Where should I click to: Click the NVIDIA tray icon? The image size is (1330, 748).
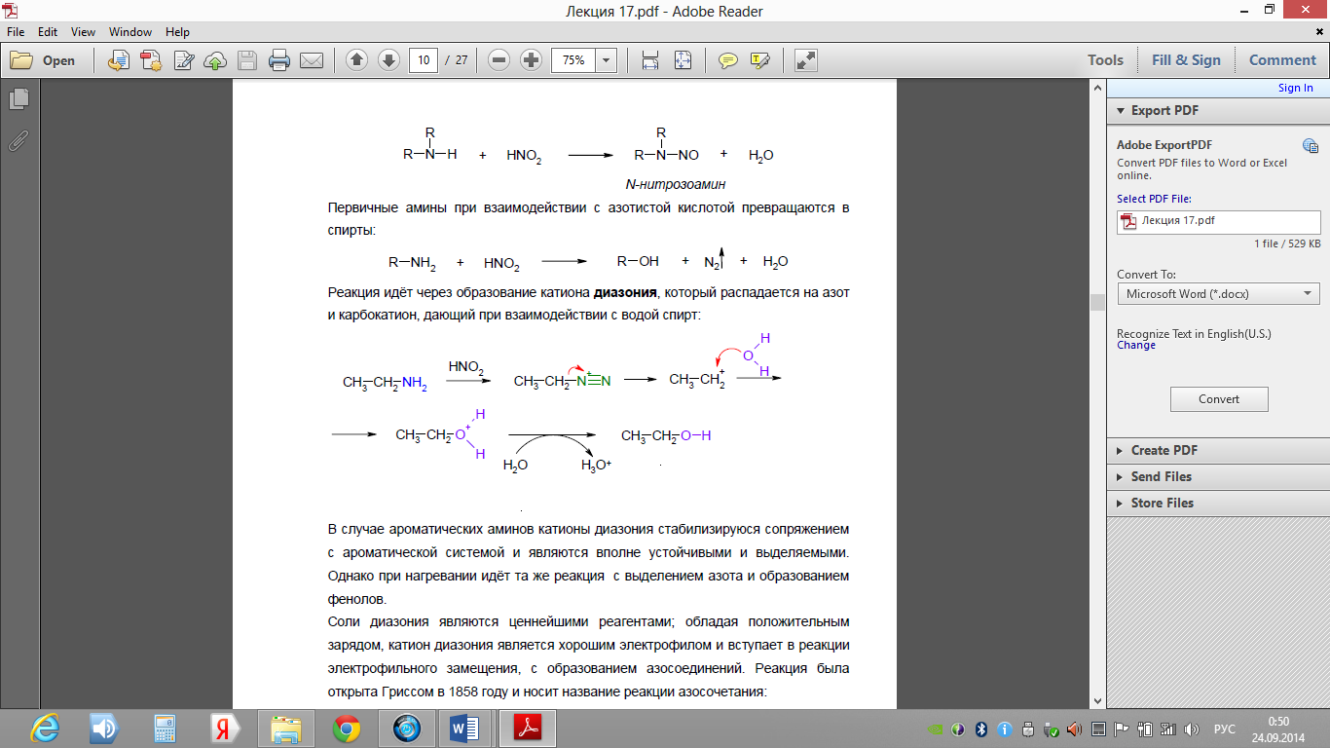tap(936, 729)
